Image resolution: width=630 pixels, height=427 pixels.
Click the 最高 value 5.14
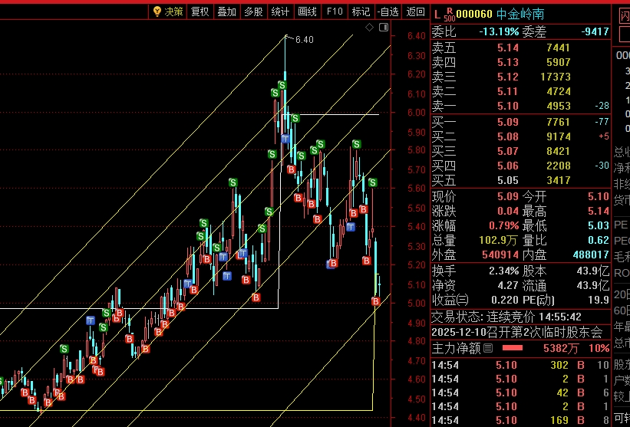click(x=599, y=211)
